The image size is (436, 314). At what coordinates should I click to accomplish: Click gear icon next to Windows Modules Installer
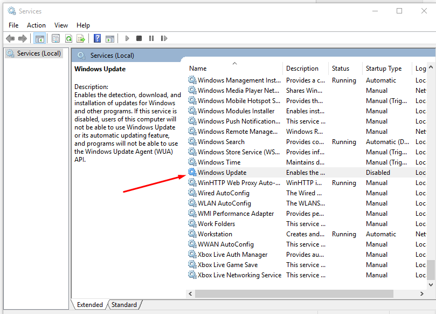[x=192, y=111]
